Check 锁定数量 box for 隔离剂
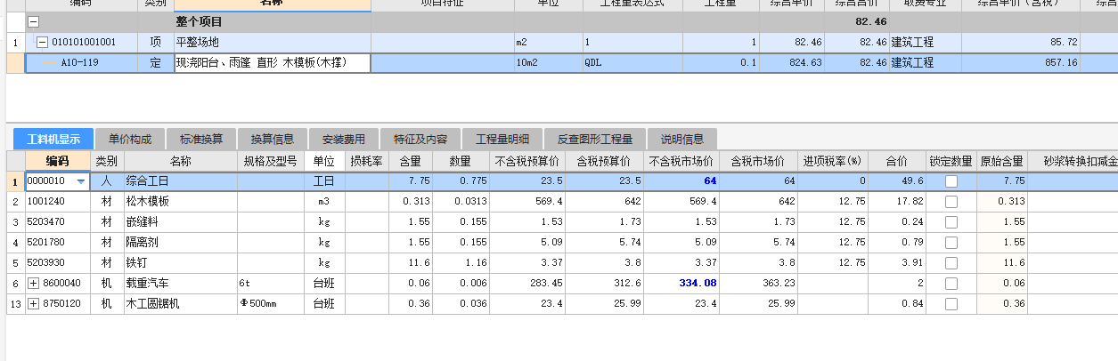1118x361 pixels. point(951,242)
